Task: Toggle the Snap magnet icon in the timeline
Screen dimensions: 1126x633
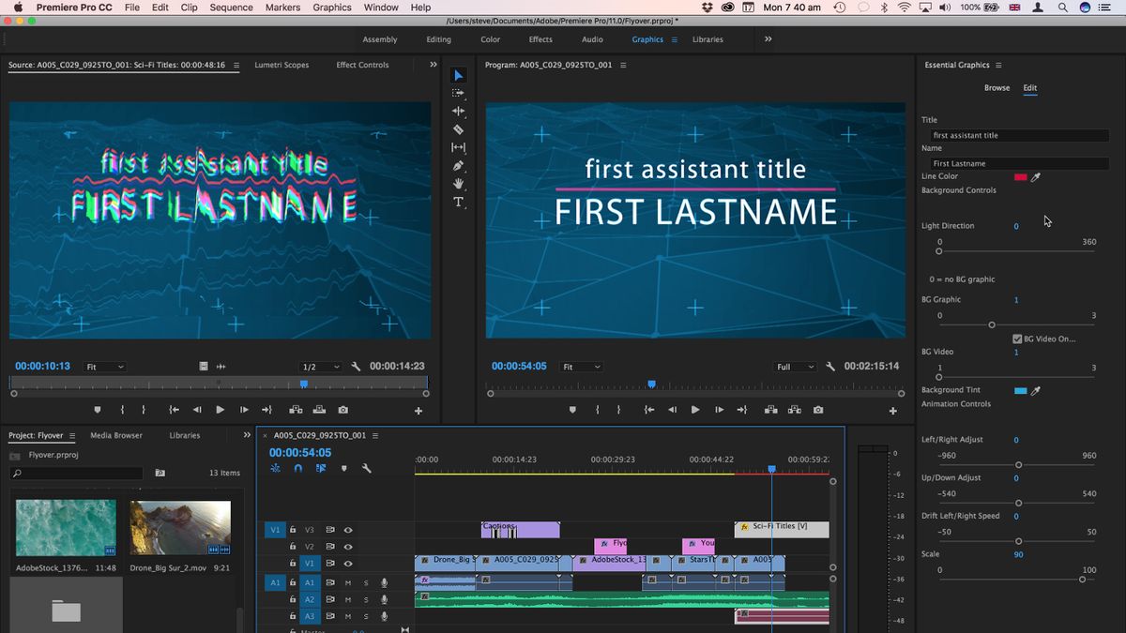Action: click(x=298, y=468)
